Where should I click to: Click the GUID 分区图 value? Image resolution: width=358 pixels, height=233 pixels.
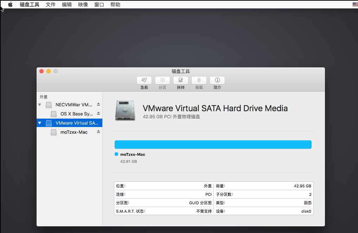point(200,203)
